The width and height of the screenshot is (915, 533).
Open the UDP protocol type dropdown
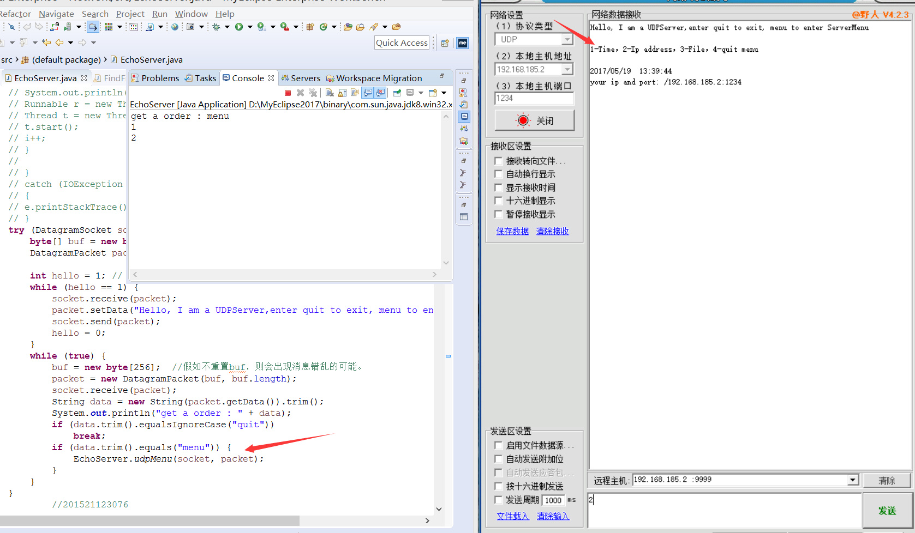tap(567, 40)
